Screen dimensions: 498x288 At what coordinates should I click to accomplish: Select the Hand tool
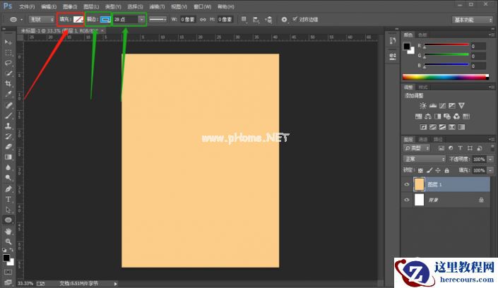8,232
